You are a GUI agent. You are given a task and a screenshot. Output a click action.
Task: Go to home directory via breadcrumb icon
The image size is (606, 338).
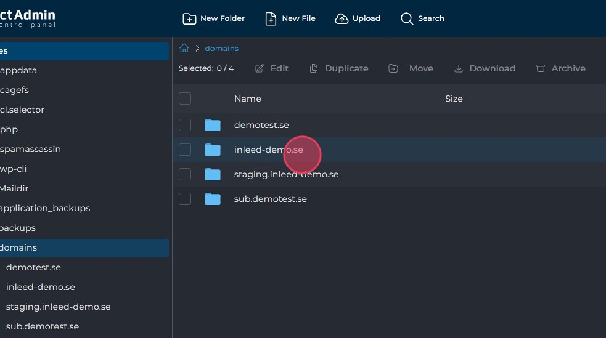click(184, 48)
